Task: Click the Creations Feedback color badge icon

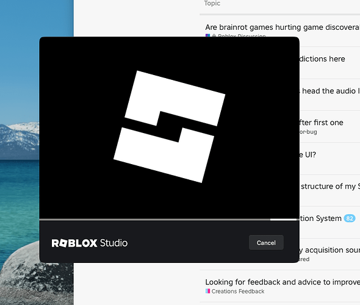Action: pyautogui.click(x=208, y=291)
